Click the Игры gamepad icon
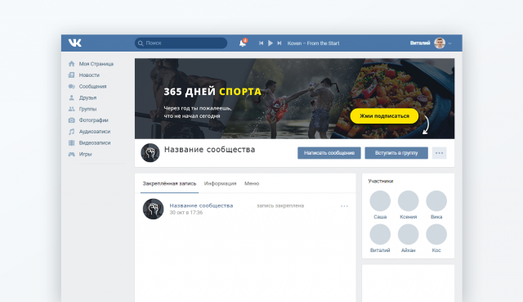The width and height of the screenshot is (523, 302). 71,154
